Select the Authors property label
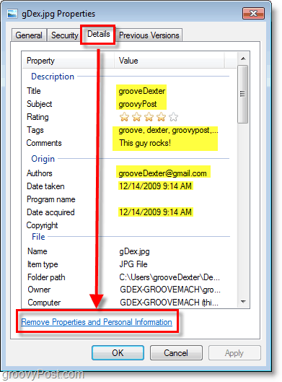282x382 pixels. pyautogui.click(x=40, y=173)
